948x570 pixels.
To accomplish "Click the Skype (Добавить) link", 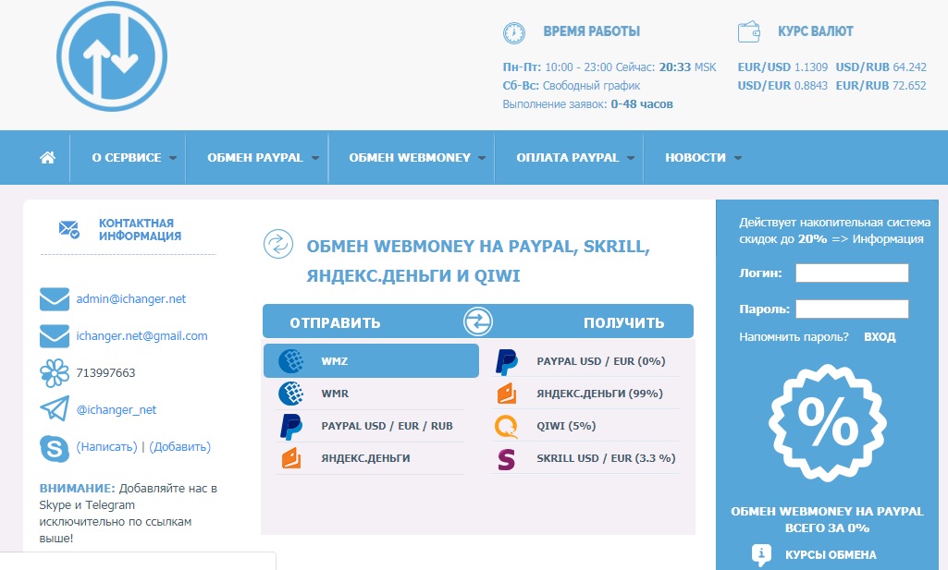I will coord(180,447).
